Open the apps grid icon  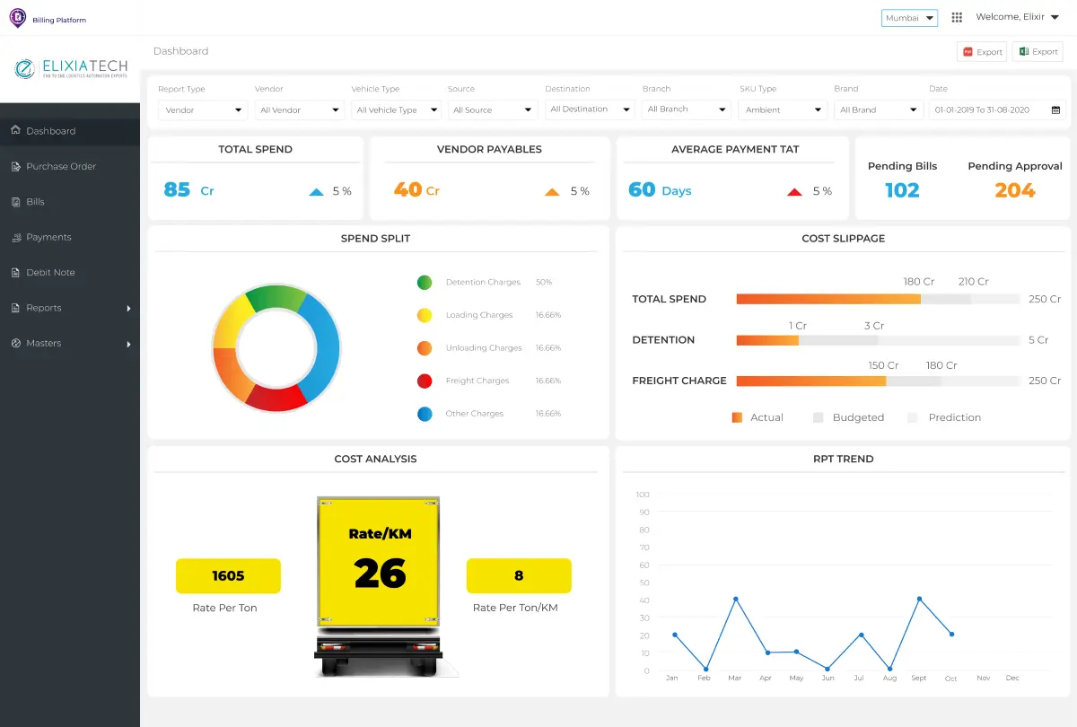tap(957, 17)
